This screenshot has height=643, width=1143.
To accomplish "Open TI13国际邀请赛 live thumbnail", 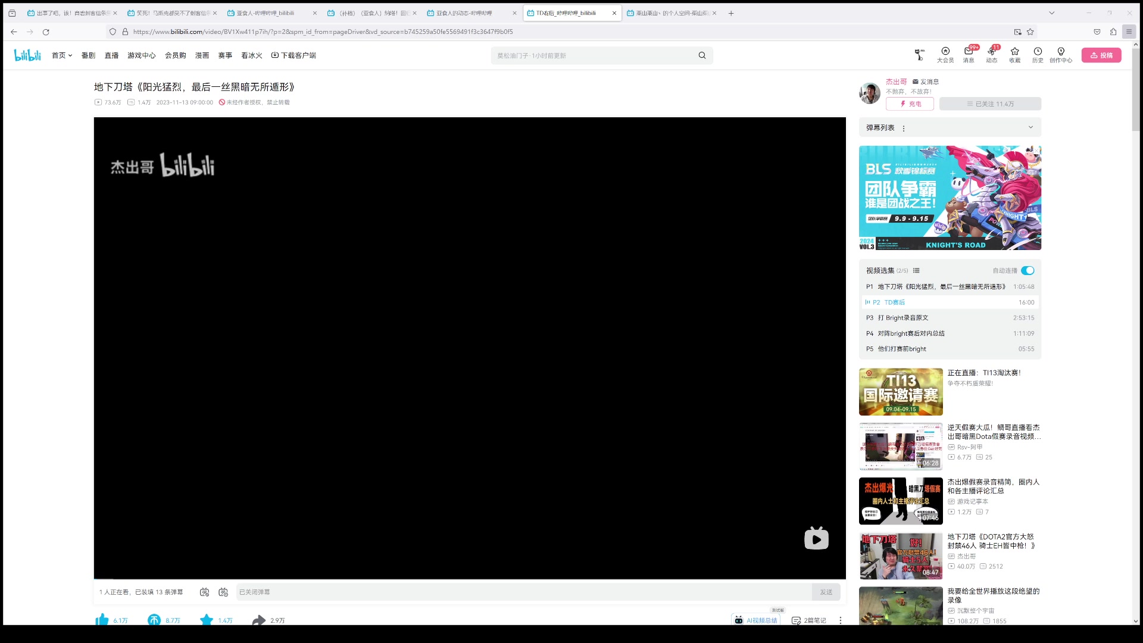I will 901,392.
